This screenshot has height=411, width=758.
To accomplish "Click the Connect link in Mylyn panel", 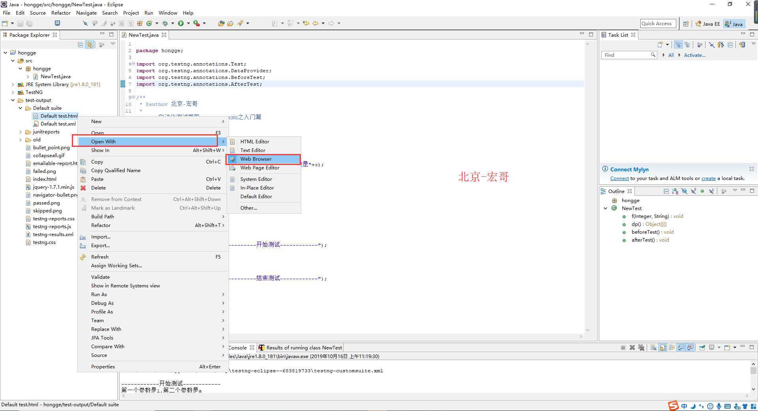I will tap(619, 178).
